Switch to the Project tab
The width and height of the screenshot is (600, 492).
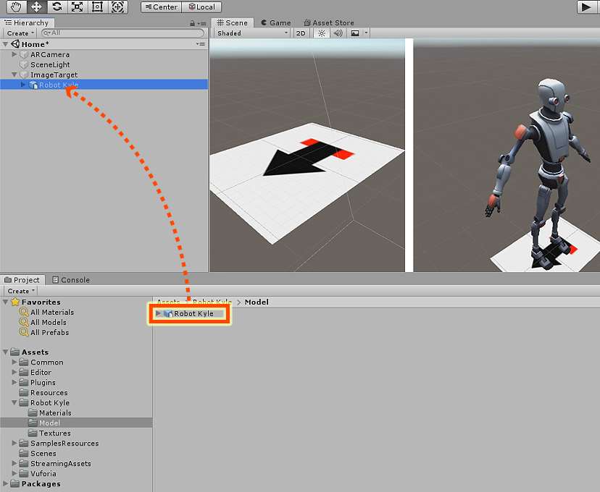point(22,279)
